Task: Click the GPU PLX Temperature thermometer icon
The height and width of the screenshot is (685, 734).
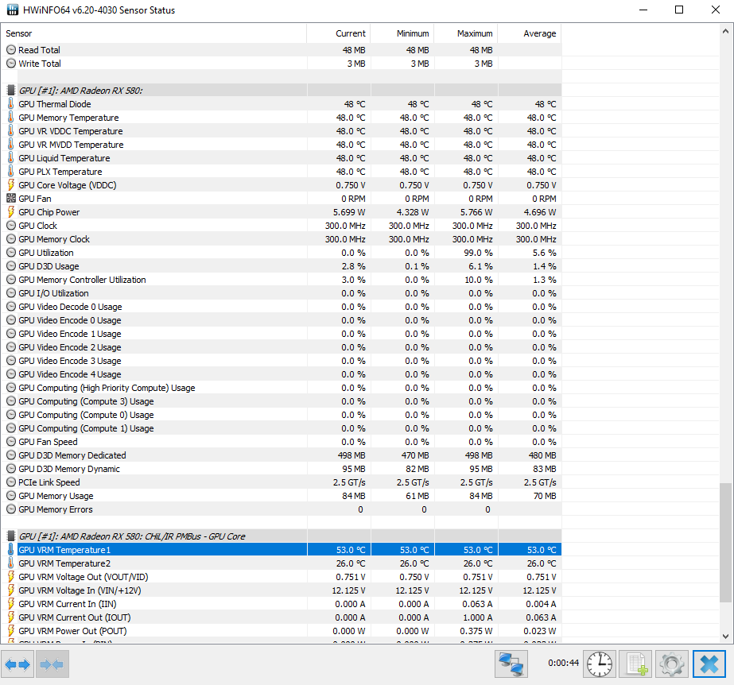Action: [11, 172]
